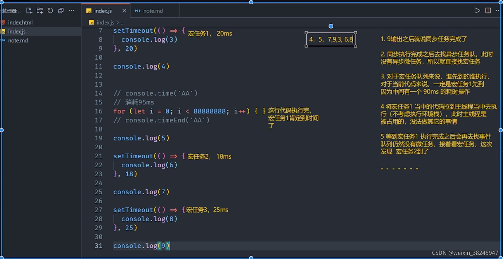This screenshot has width=503, height=259.
Task: Click the New File icon in explorer
Action: tap(29, 11)
